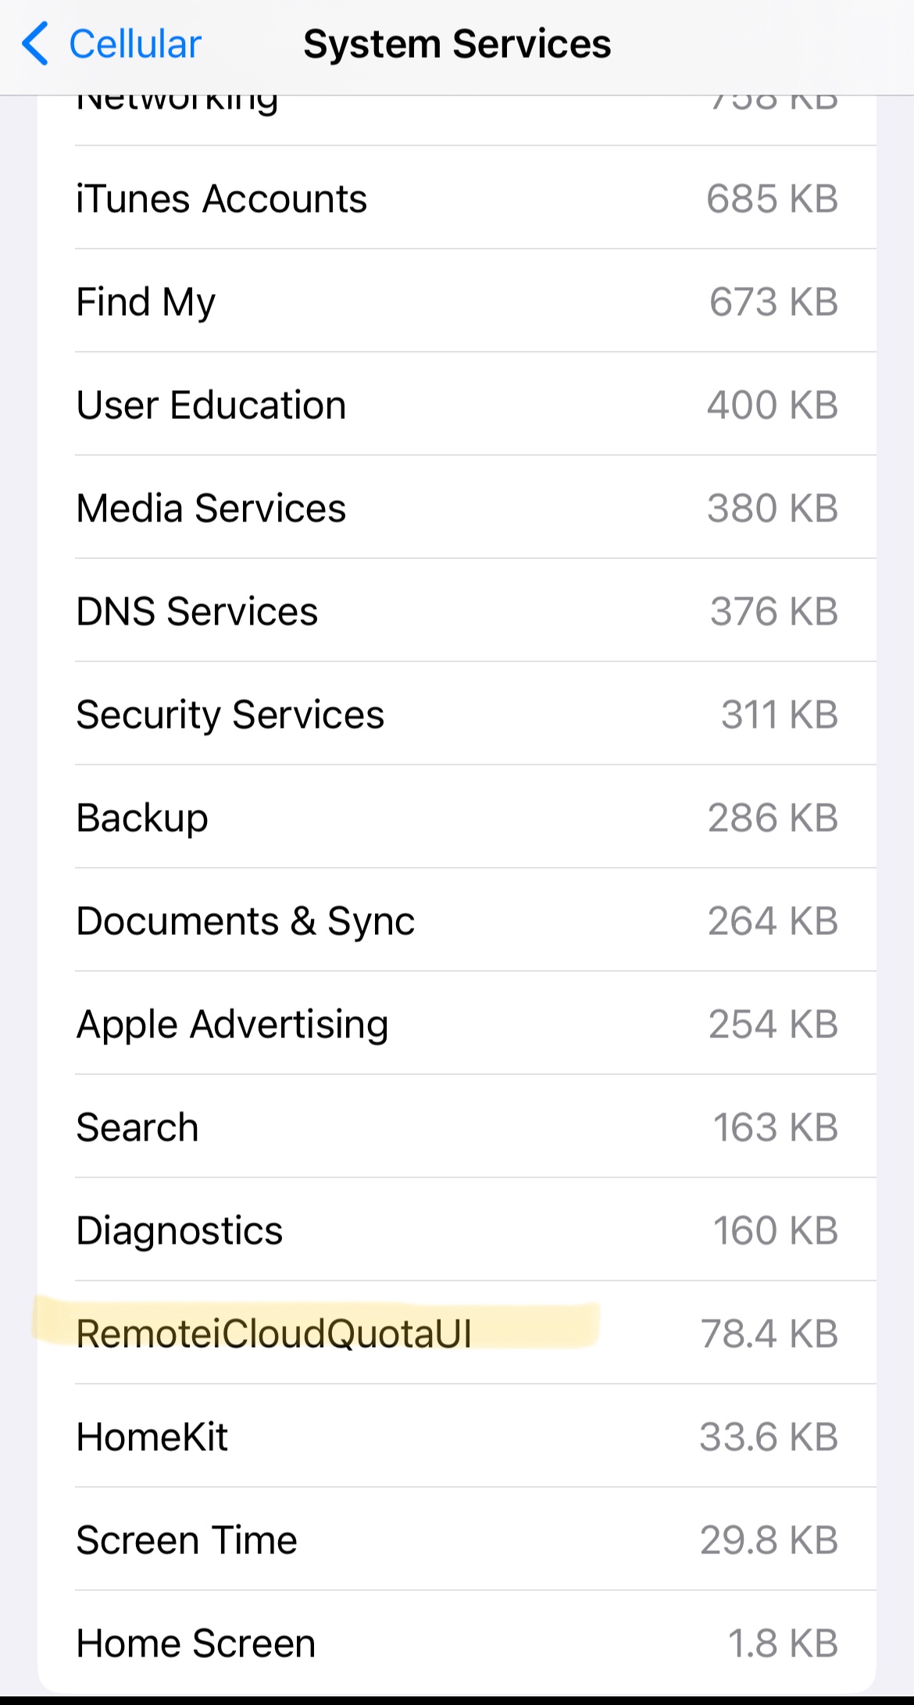Select the DNS Services row
The image size is (914, 1705).
click(x=457, y=611)
